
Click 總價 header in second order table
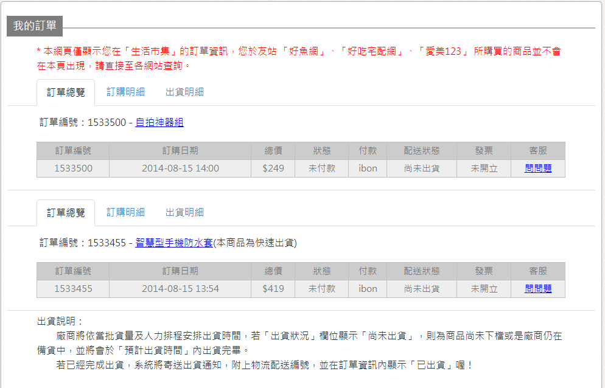273,271
